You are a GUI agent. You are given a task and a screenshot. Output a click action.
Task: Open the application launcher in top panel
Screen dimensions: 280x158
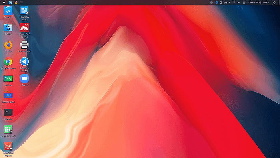(4, 2)
